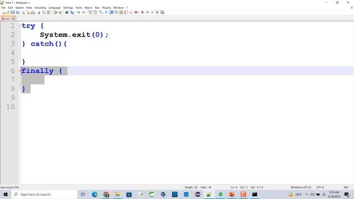Viewport: 354px width, 199px height.
Task: Close the 'new 1' tab via its X
Action: click(x=13, y=19)
